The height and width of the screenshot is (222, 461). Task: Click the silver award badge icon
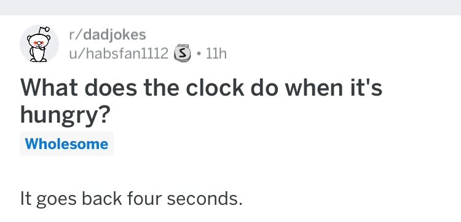click(x=183, y=53)
